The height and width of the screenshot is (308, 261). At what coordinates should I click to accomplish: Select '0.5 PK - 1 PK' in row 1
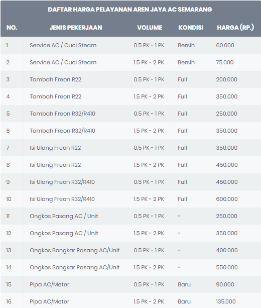click(x=149, y=45)
